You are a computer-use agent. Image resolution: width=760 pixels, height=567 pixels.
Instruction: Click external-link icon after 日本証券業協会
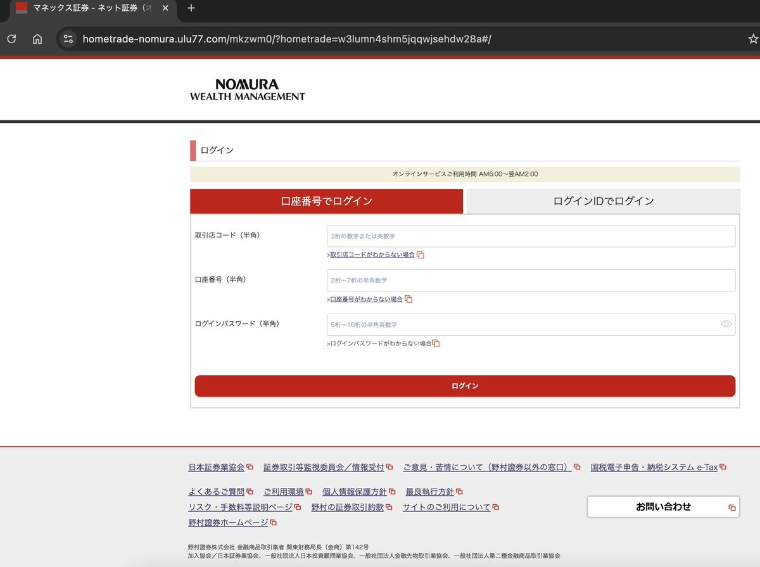[250, 468]
